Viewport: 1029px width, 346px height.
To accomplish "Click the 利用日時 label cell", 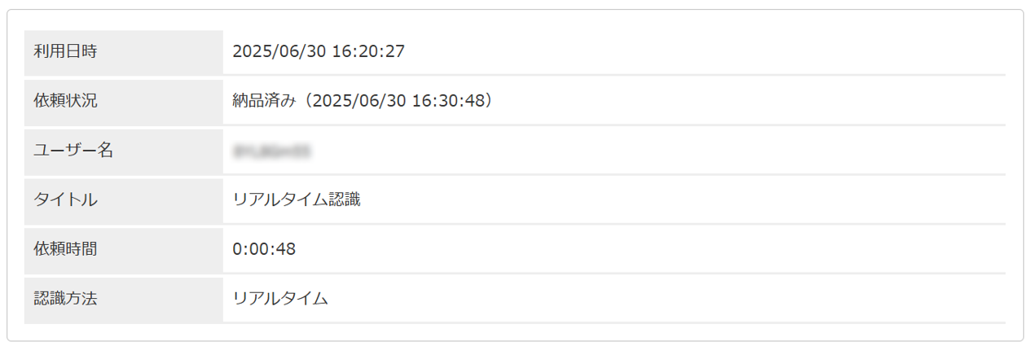I will [123, 51].
